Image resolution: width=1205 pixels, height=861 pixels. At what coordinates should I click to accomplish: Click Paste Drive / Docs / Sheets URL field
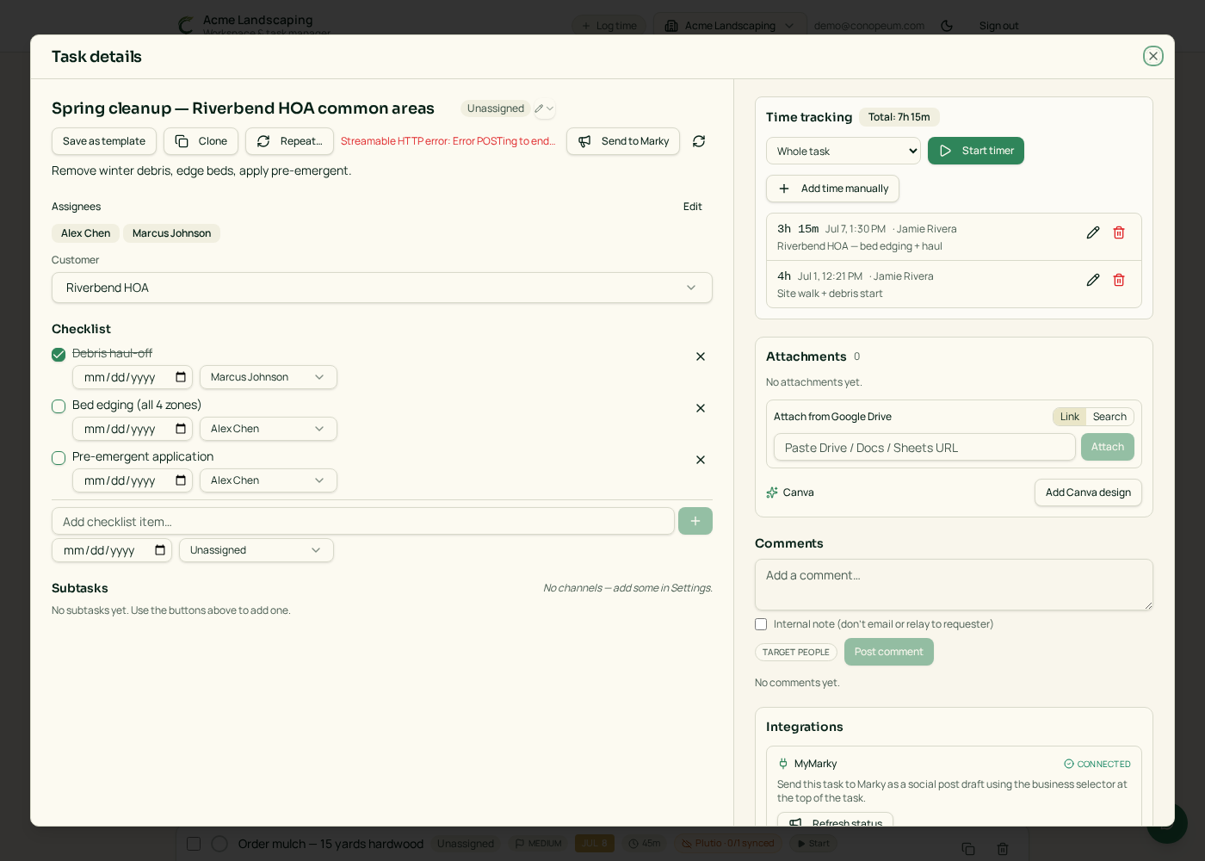click(x=924, y=447)
